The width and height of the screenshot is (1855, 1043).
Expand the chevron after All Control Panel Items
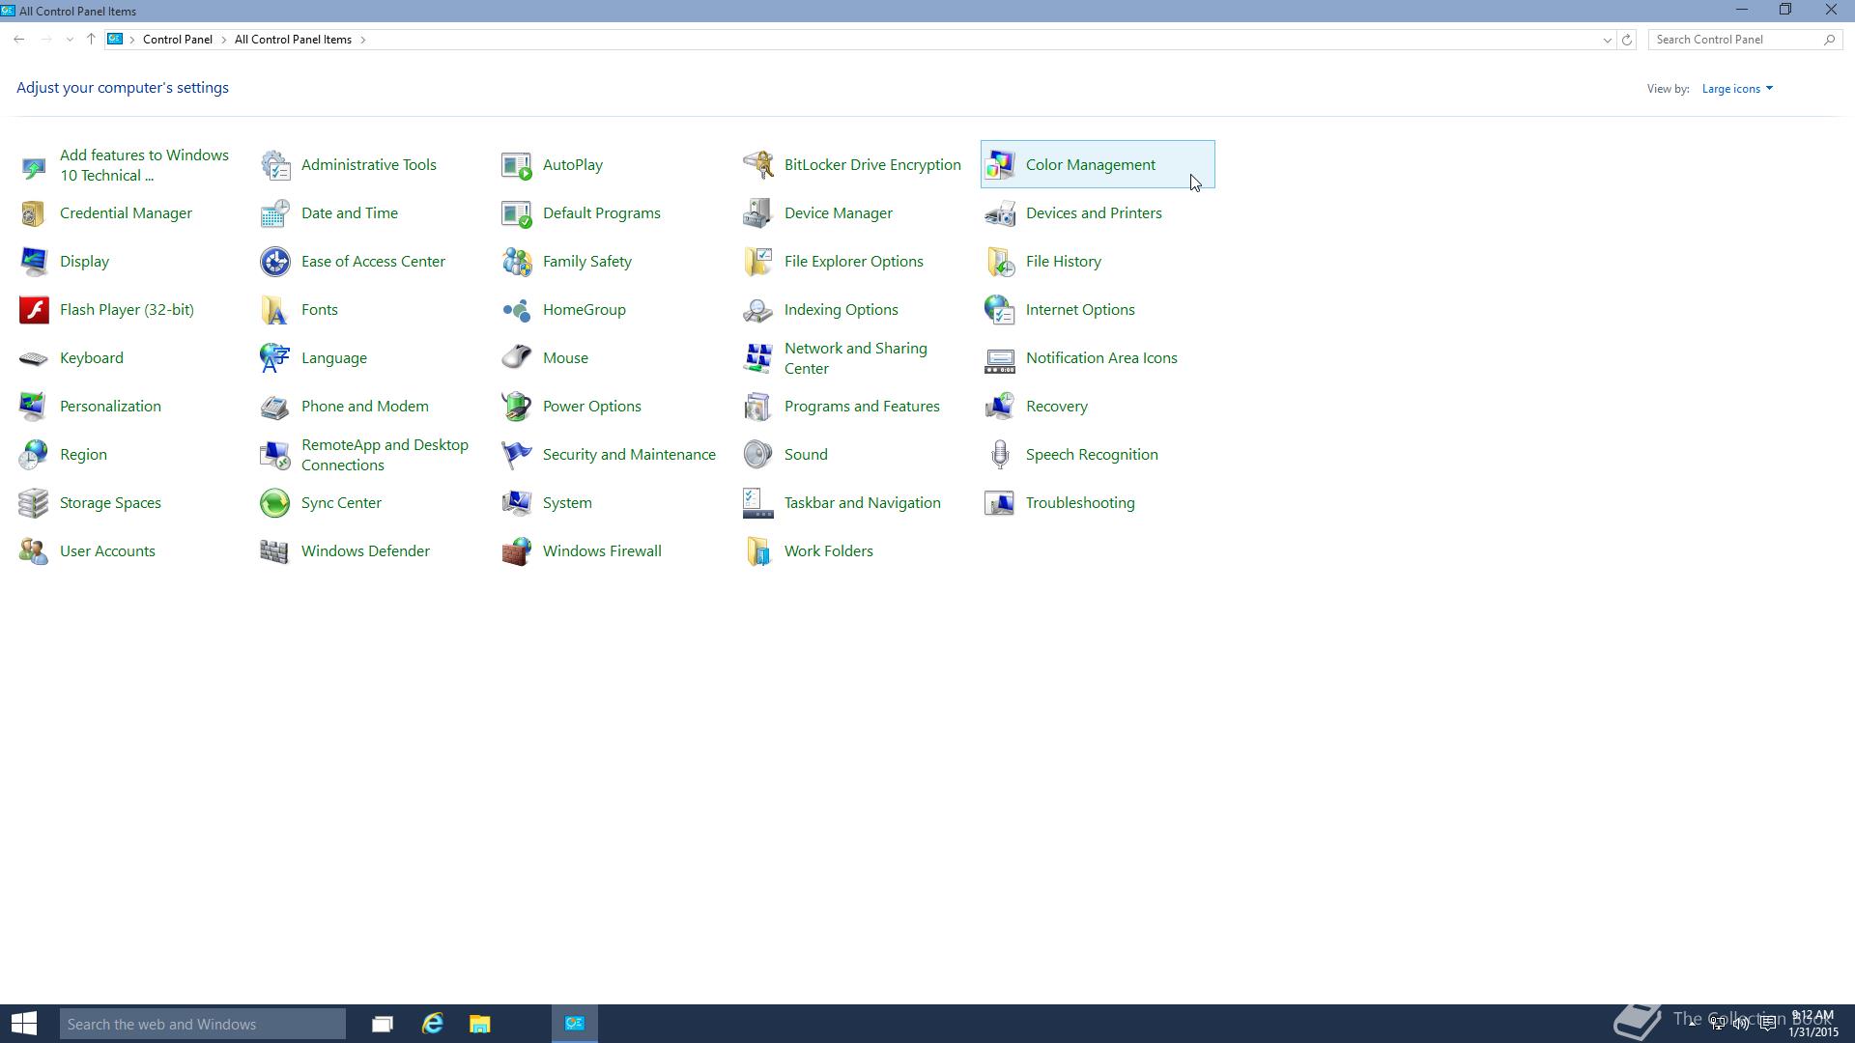363,40
